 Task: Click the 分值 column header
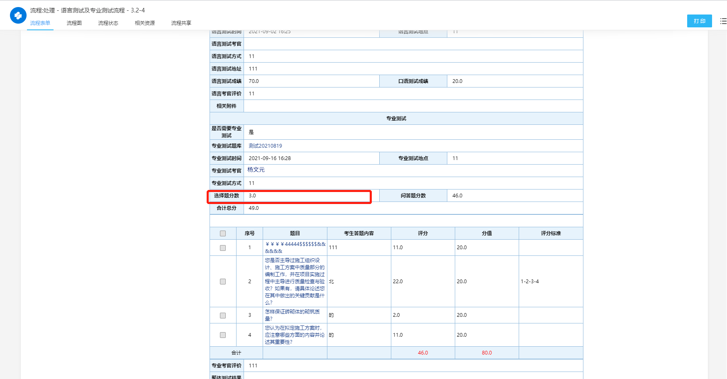pos(487,233)
